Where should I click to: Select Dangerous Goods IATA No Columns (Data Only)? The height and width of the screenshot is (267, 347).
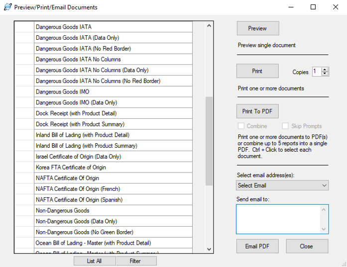click(114, 70)
